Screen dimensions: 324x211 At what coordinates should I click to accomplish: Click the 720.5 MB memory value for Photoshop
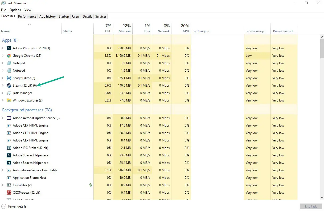tap(124, 48)
